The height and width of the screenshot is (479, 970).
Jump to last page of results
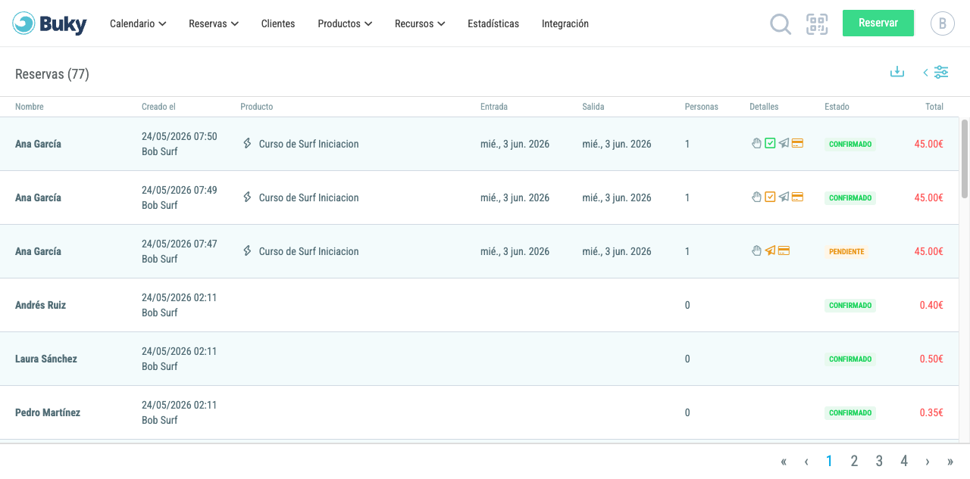(950, 462)
